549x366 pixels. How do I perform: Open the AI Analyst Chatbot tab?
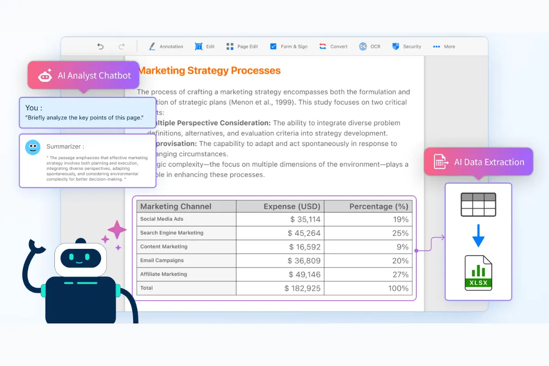pyautogui.click(x=83, y=75)
